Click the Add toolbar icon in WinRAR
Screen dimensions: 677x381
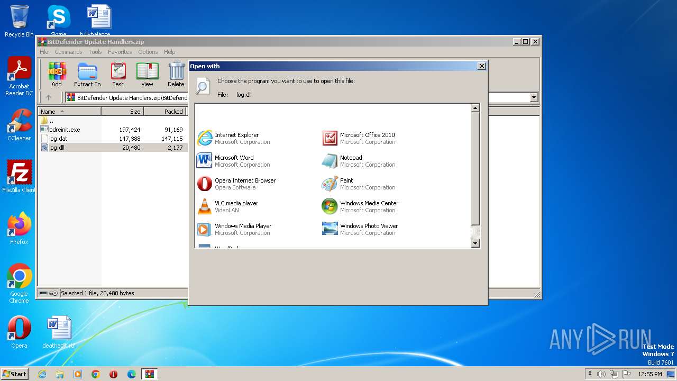57,75
